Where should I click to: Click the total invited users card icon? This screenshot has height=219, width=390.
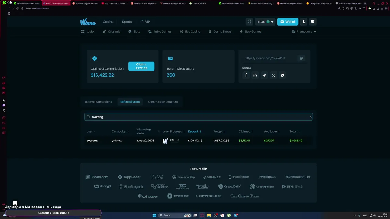pyautogui.click(x=171, y=58)
